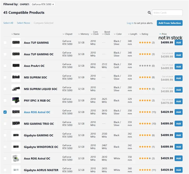The height and width of the screenshot is (174, 189).
Task: Sort the list by Boost Clock column
Action: (x=106, y=33)
